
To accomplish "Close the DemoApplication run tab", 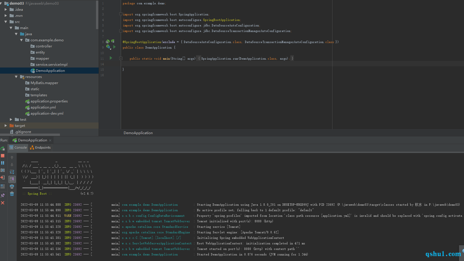I will click(x=50, y=141).
